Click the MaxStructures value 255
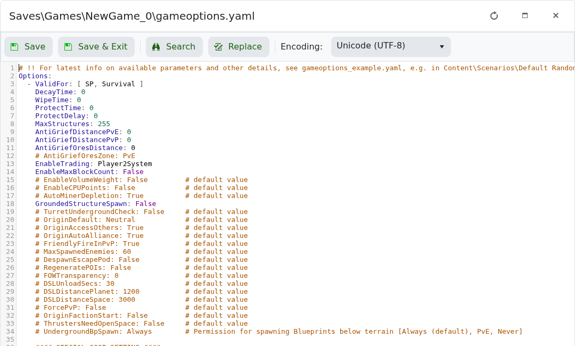 point(104,124)
